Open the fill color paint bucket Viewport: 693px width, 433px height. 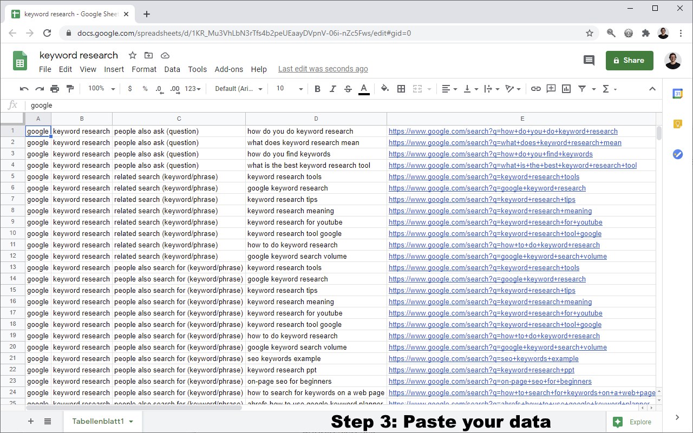(x=385, y=89)
